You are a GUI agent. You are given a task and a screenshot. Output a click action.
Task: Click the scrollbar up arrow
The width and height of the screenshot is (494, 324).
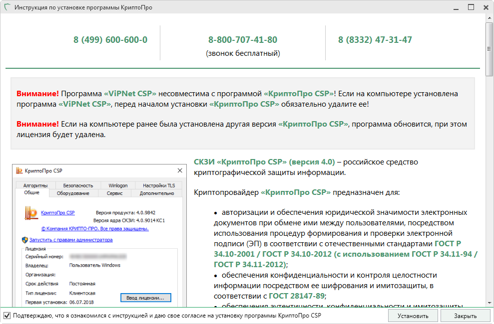pos(489,18)
